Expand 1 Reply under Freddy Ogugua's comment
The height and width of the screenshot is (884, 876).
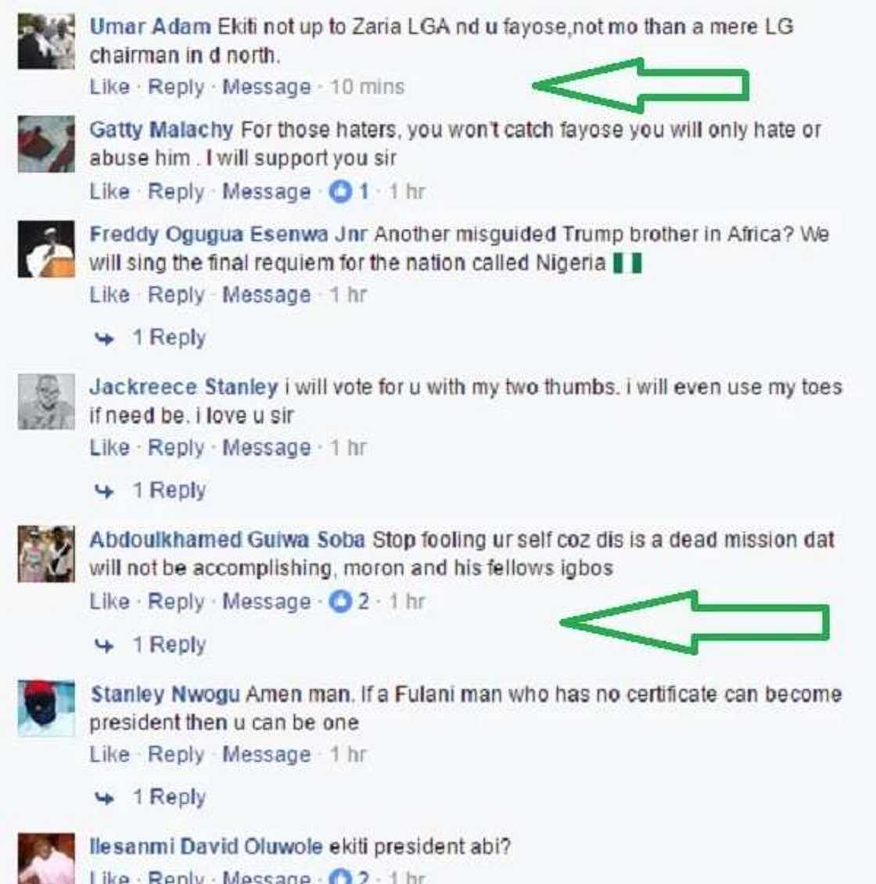click(169, 338)
